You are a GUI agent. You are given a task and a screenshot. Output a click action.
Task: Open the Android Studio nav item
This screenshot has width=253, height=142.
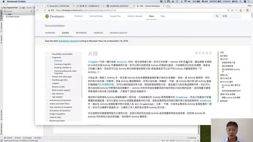point(96,16)
